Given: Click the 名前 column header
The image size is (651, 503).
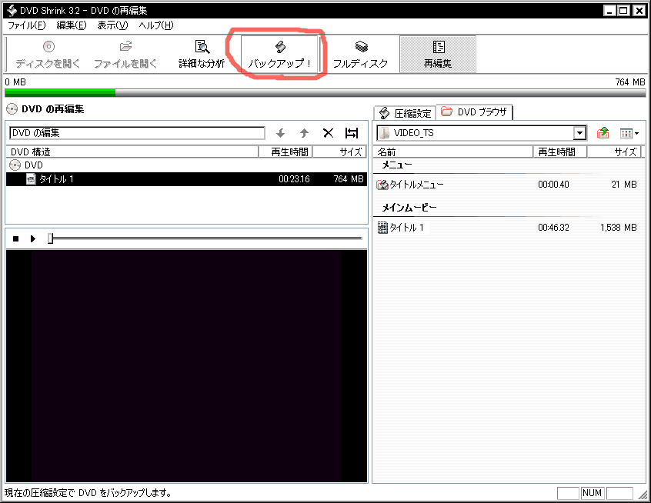Looking at the screenshot, I should click(453, 152).
